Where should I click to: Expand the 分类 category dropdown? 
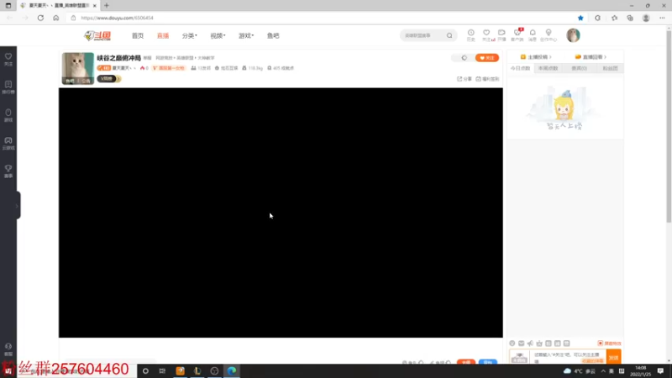[x=190, y=35]
